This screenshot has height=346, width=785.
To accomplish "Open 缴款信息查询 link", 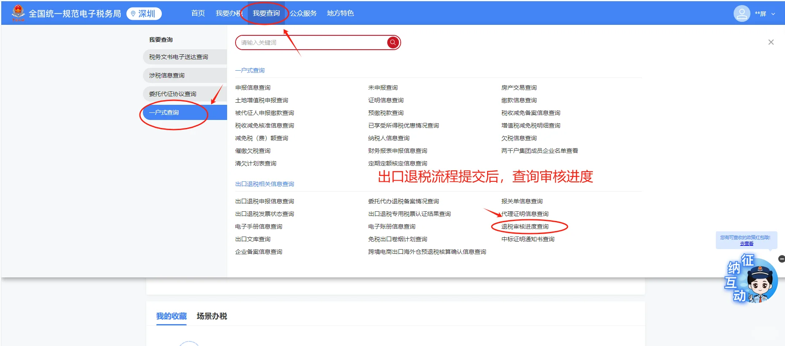I will [x=519, y=100].
